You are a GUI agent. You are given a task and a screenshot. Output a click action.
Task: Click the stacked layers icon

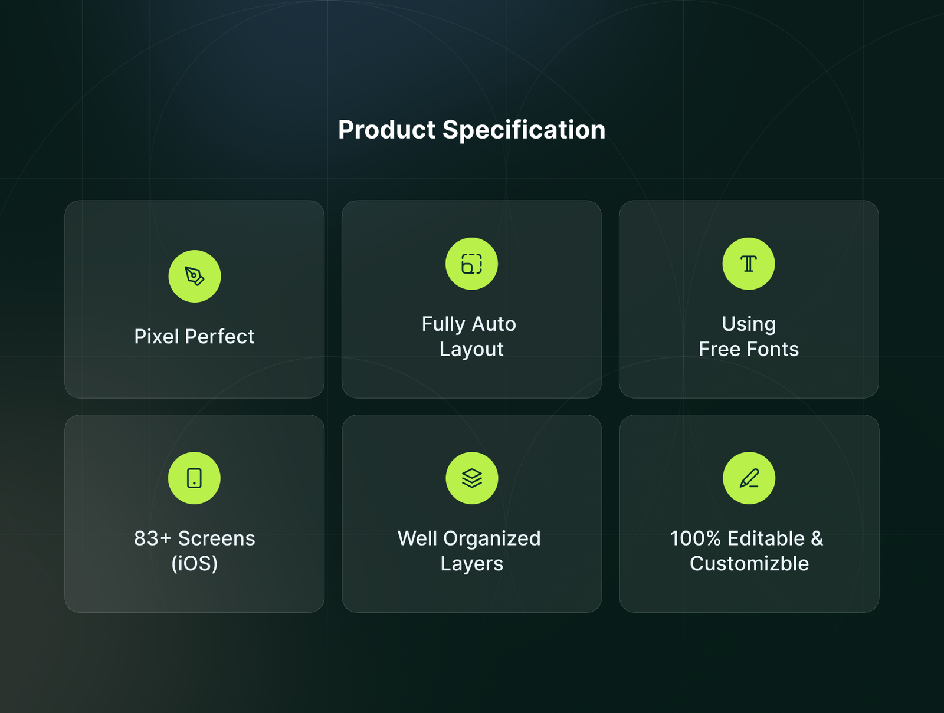(471, 478)
